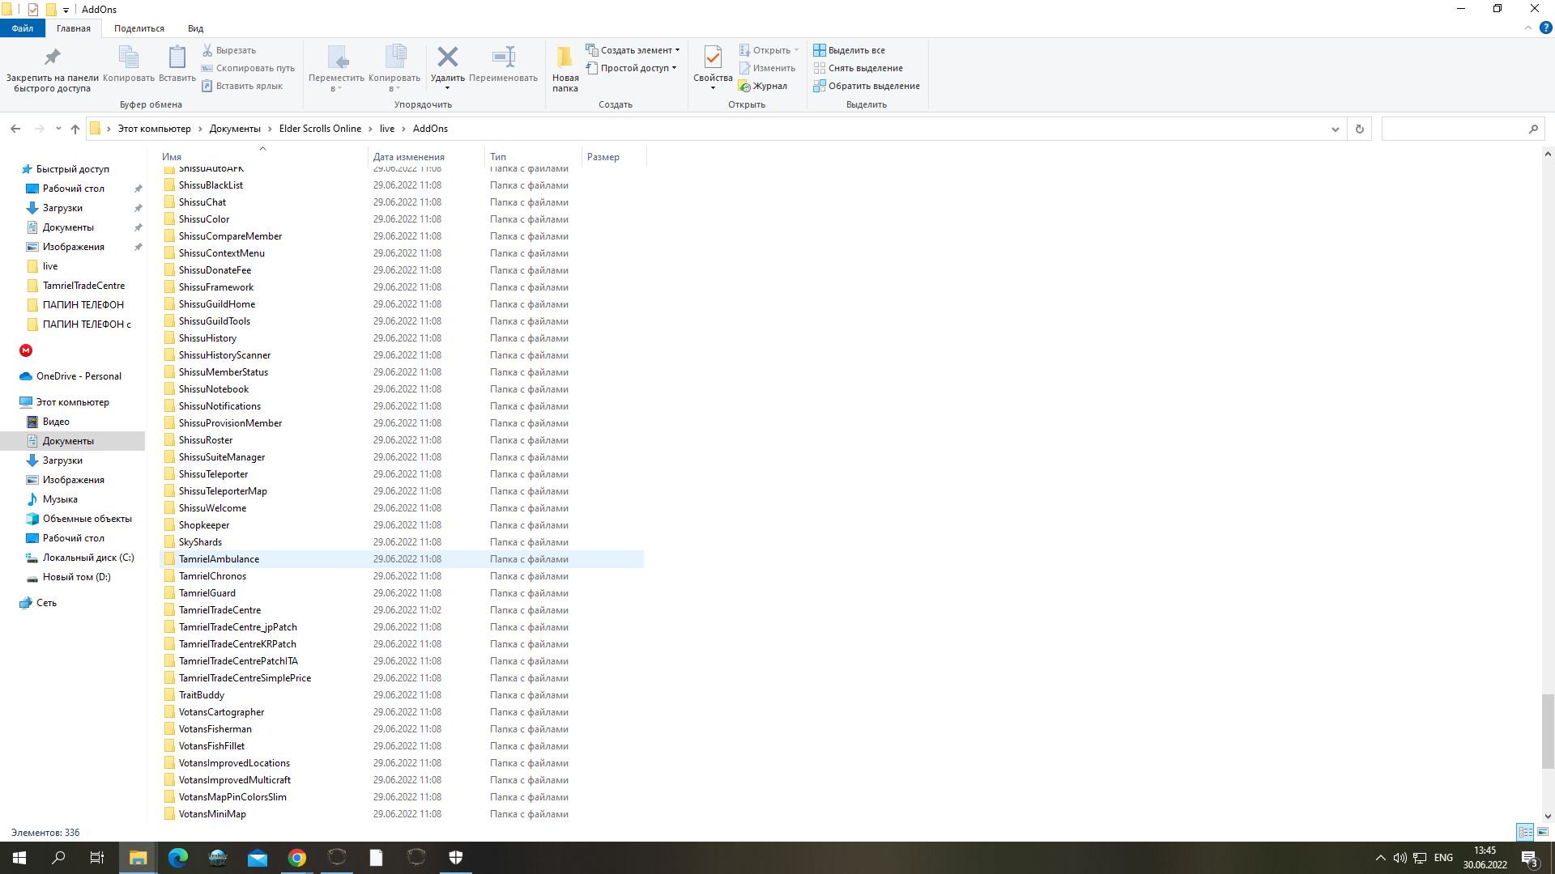Sort by Тип column header
This screenshot has height=874, width=1555.
point(532,157)
